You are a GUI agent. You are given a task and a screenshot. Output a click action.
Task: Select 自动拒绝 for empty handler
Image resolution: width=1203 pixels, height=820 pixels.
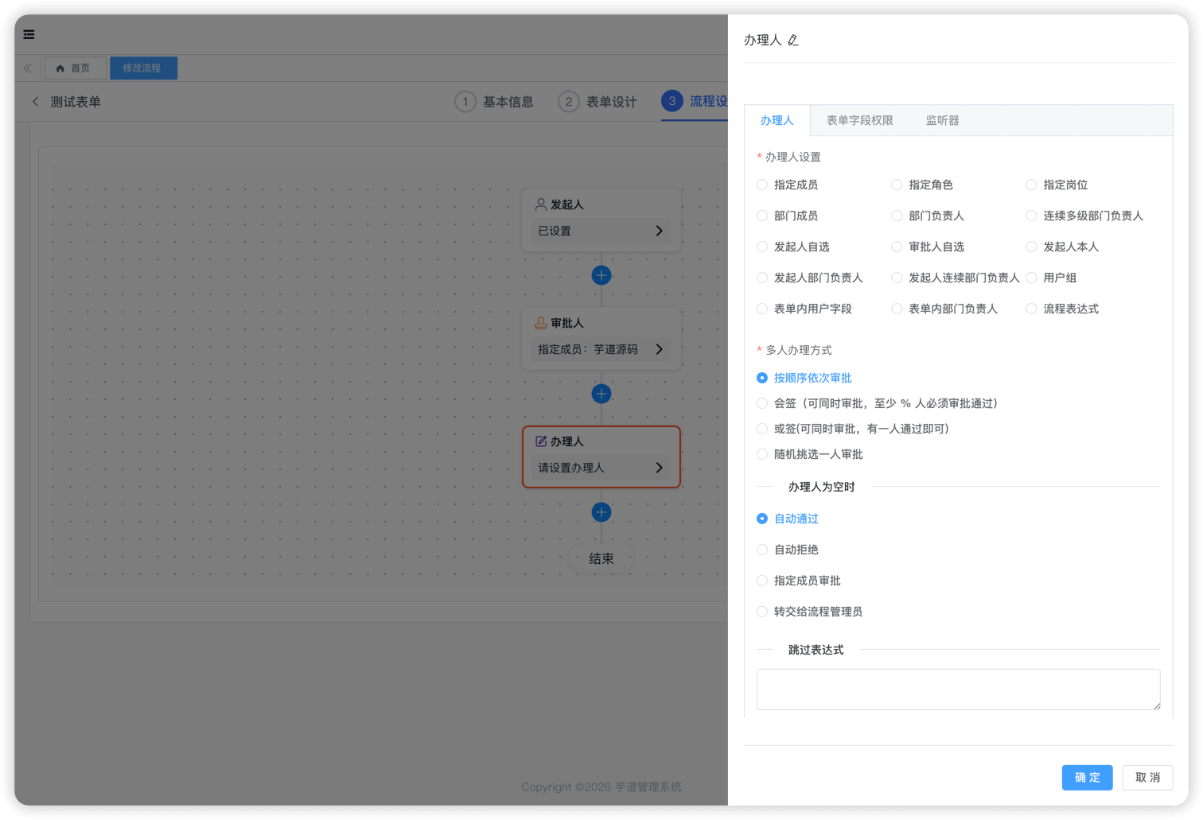tap(762, 549)
